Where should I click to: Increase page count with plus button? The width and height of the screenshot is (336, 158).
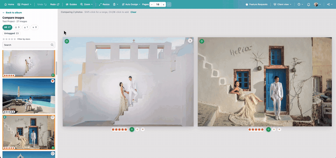pos(163,5)
